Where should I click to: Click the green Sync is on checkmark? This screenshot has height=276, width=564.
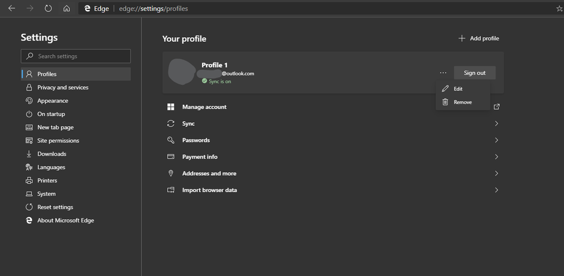[204, 82]
